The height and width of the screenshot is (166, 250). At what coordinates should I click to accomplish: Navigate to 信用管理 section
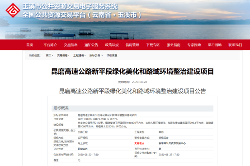pyautogui.click(x=132, y=45)
